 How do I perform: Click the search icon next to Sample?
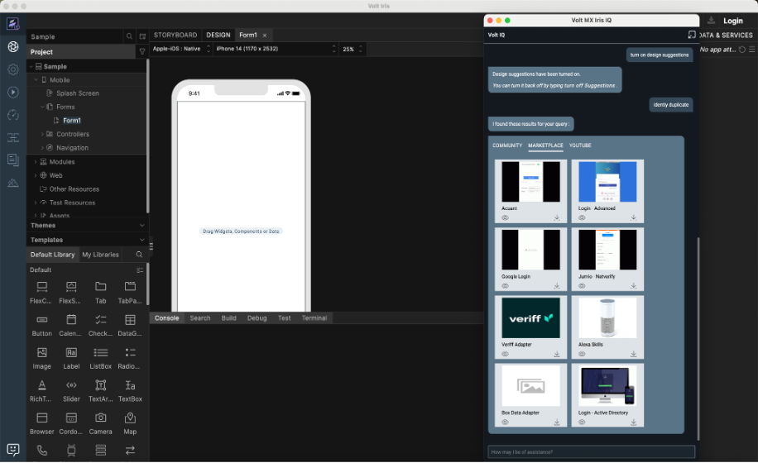pyautogui.click(x=129, y=36)
